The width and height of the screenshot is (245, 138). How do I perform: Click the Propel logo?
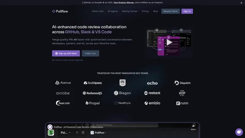pyautogui.click(x=93, y=103)
